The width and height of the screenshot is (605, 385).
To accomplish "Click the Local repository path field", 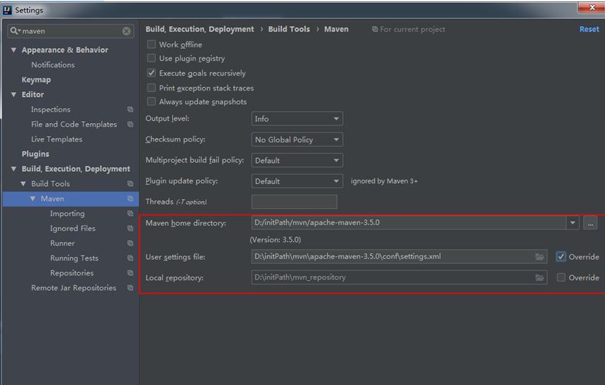I will [399, 277].
